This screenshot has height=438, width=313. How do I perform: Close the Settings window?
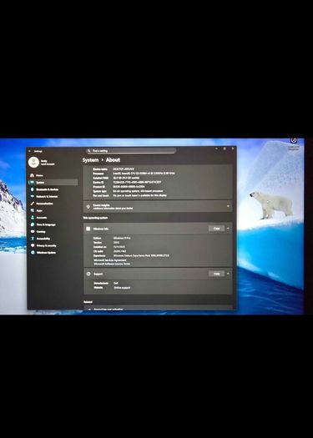coord(233,149)
